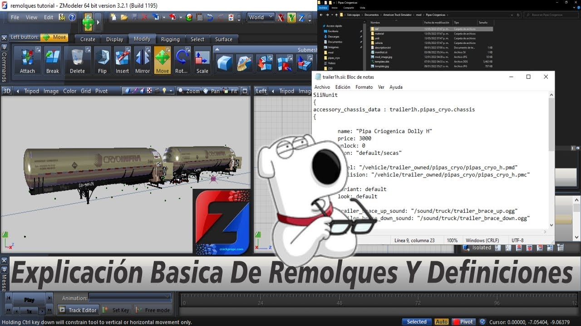Click Tripod in the 3D viewport header
581x326 pixels.
(x=31, y=91)
